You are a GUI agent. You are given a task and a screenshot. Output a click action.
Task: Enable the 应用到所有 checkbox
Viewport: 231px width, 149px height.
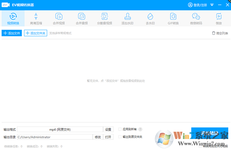(120, 129)
